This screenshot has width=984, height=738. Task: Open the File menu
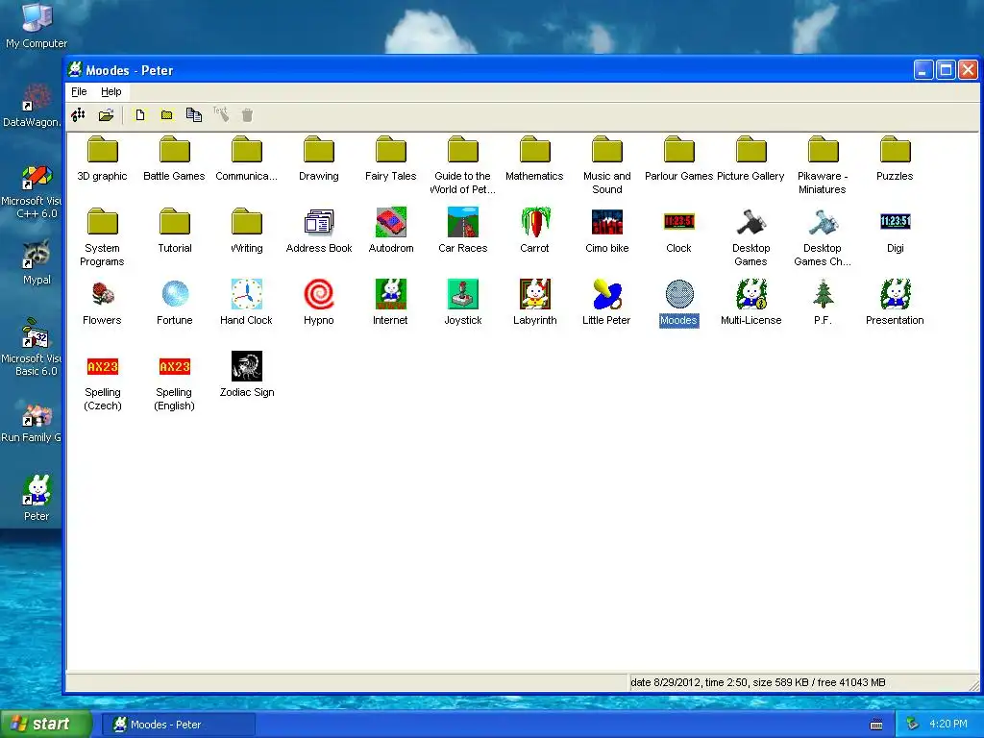[79, 91]
